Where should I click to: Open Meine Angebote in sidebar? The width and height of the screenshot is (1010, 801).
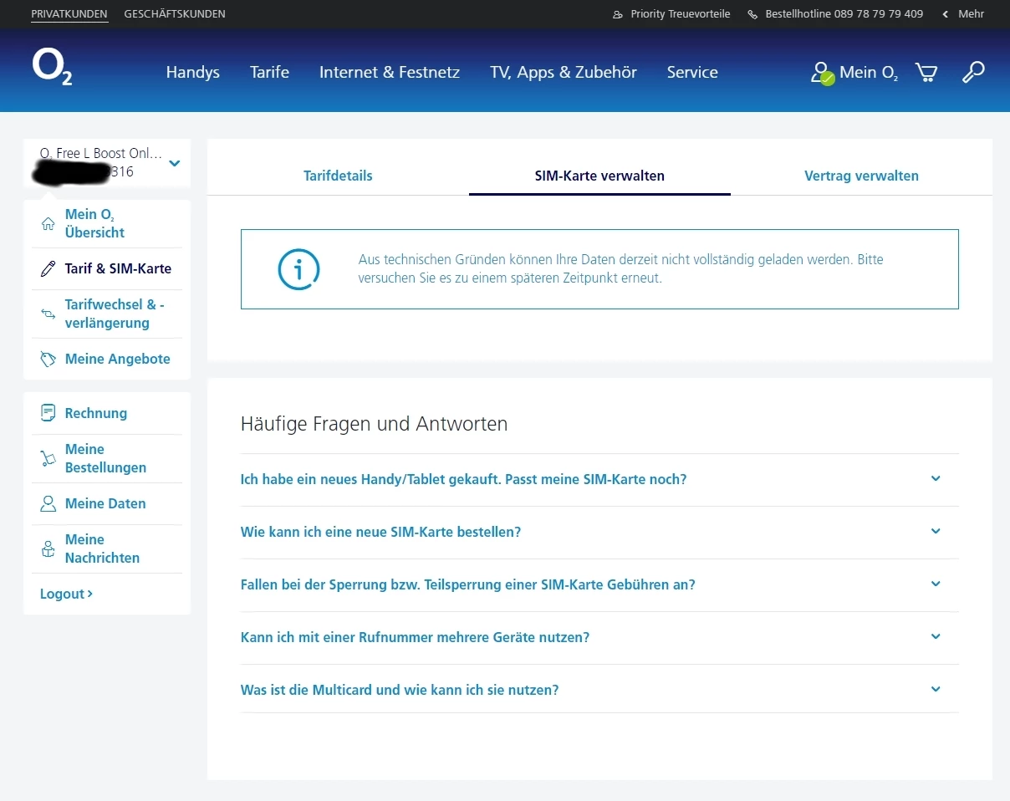tap(118, 360)
